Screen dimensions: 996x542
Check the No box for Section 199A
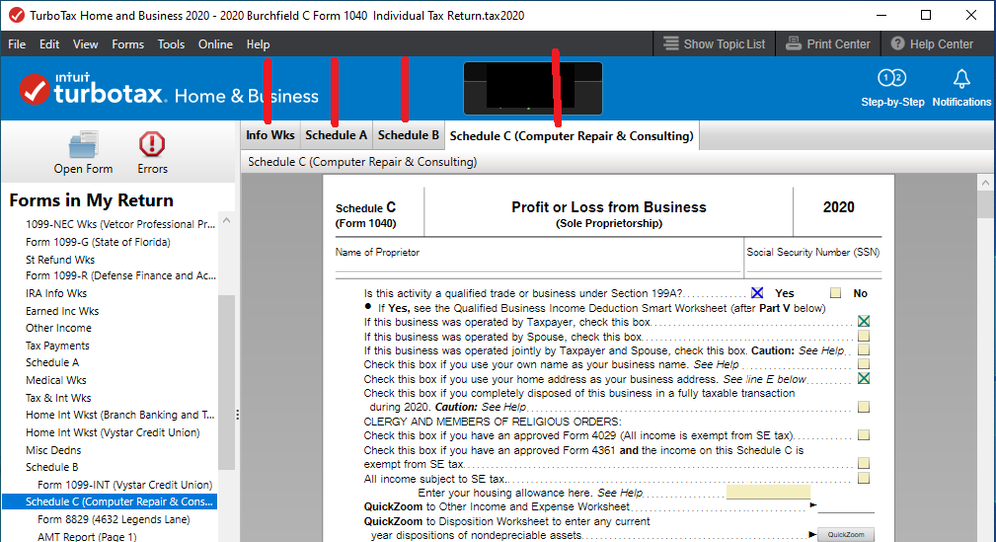point(836,293)
